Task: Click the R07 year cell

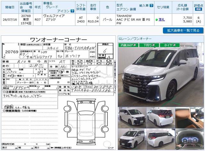Action: click(38, 20)
